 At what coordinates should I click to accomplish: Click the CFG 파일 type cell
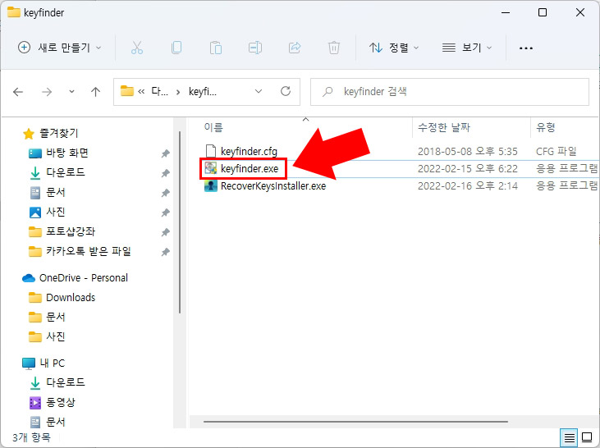click(556, 152)
